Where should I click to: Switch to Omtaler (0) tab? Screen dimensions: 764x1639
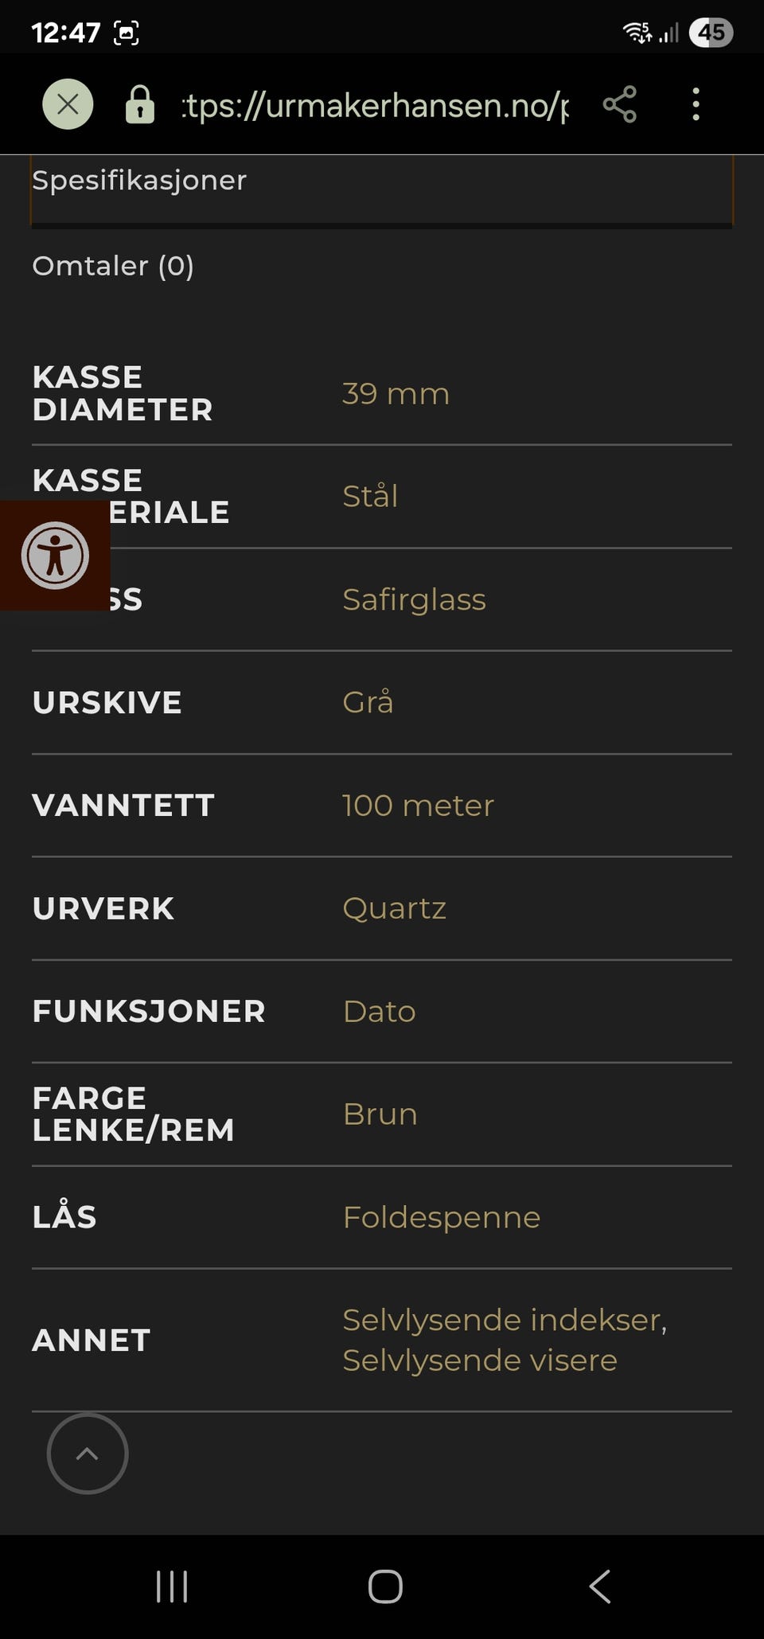tap(113, 266)
